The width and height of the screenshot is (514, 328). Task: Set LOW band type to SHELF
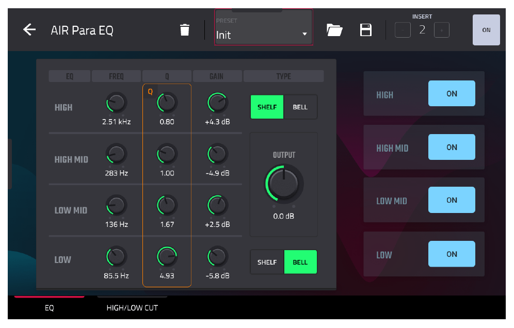click(267, 262)
